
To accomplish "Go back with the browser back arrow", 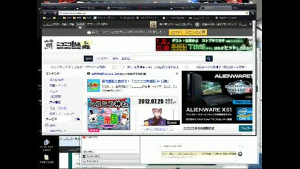I will [x=45, y=13].
